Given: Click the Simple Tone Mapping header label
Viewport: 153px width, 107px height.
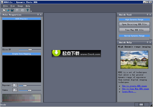Looking at the screenshot, I should (21, 54).
